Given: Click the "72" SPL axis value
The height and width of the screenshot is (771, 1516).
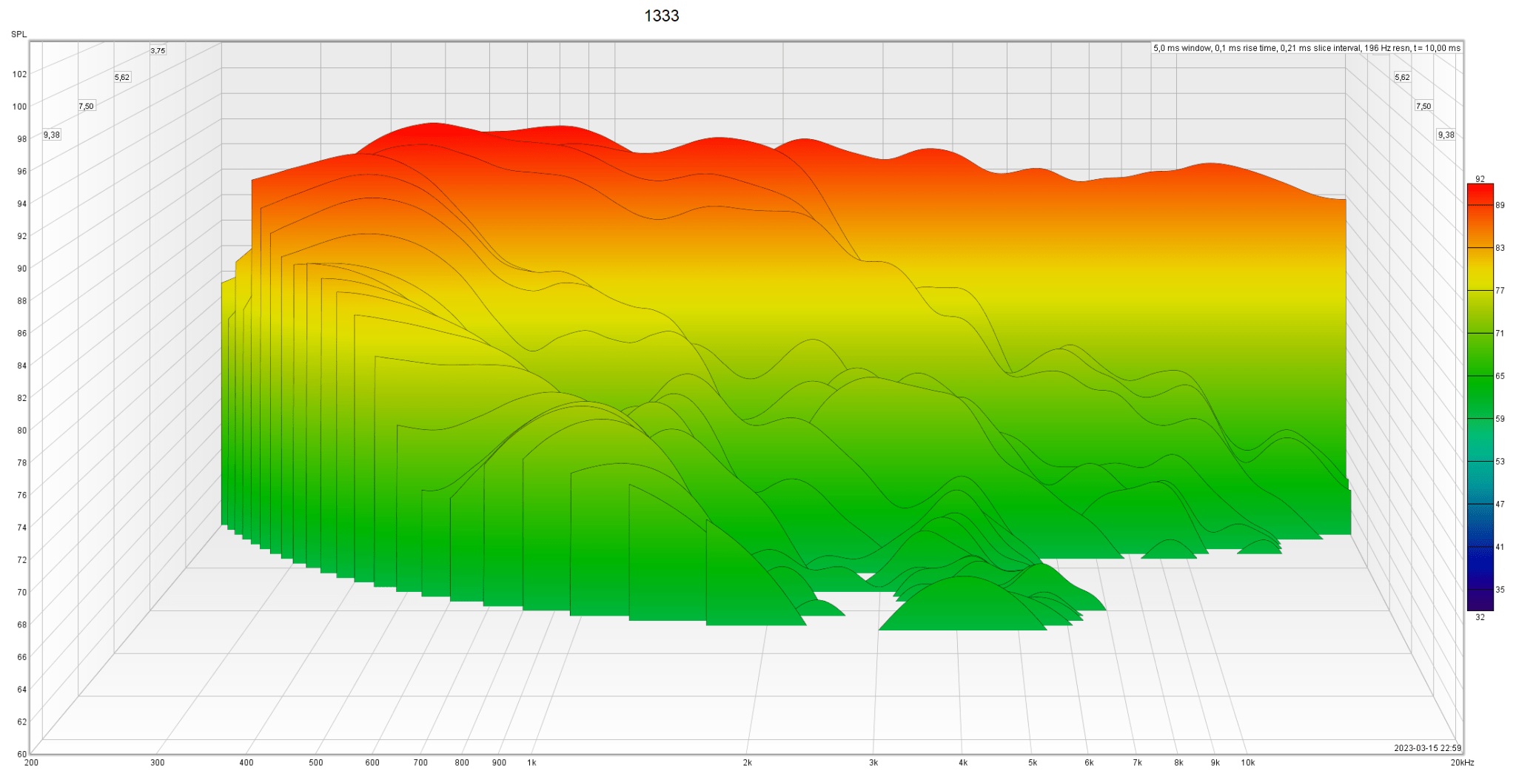Looking at the screenshot, I should click(x=21, y=559).
